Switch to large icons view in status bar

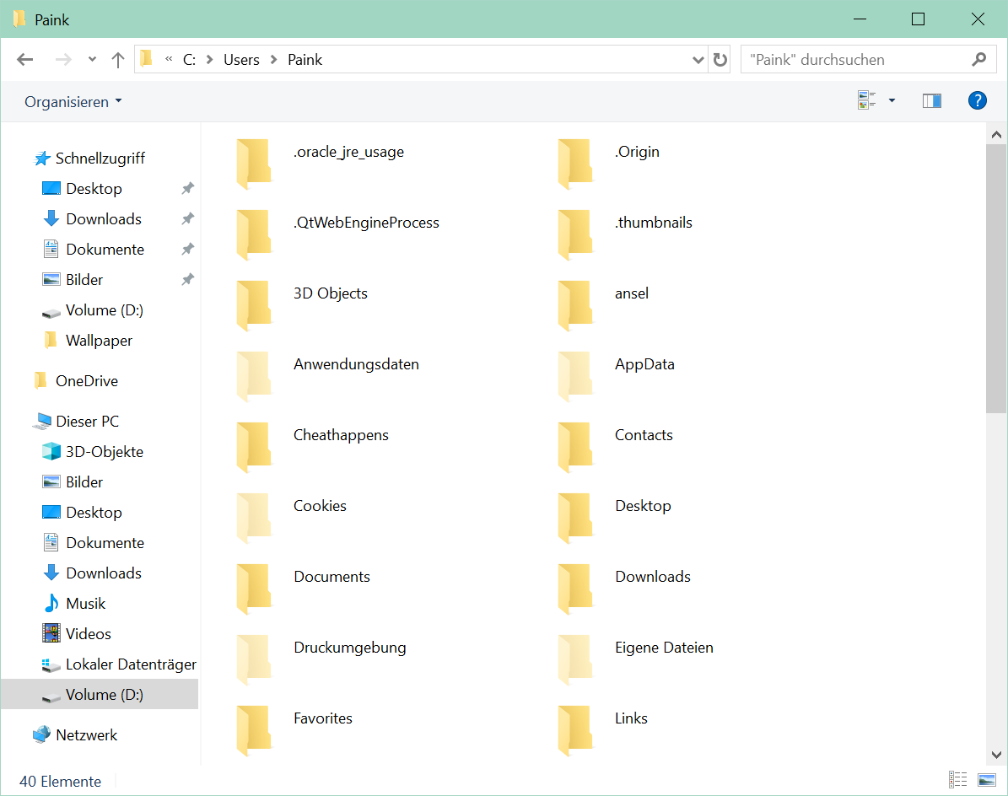tap(987, 780)
